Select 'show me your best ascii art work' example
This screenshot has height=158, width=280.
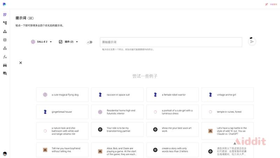coord(173,130)
